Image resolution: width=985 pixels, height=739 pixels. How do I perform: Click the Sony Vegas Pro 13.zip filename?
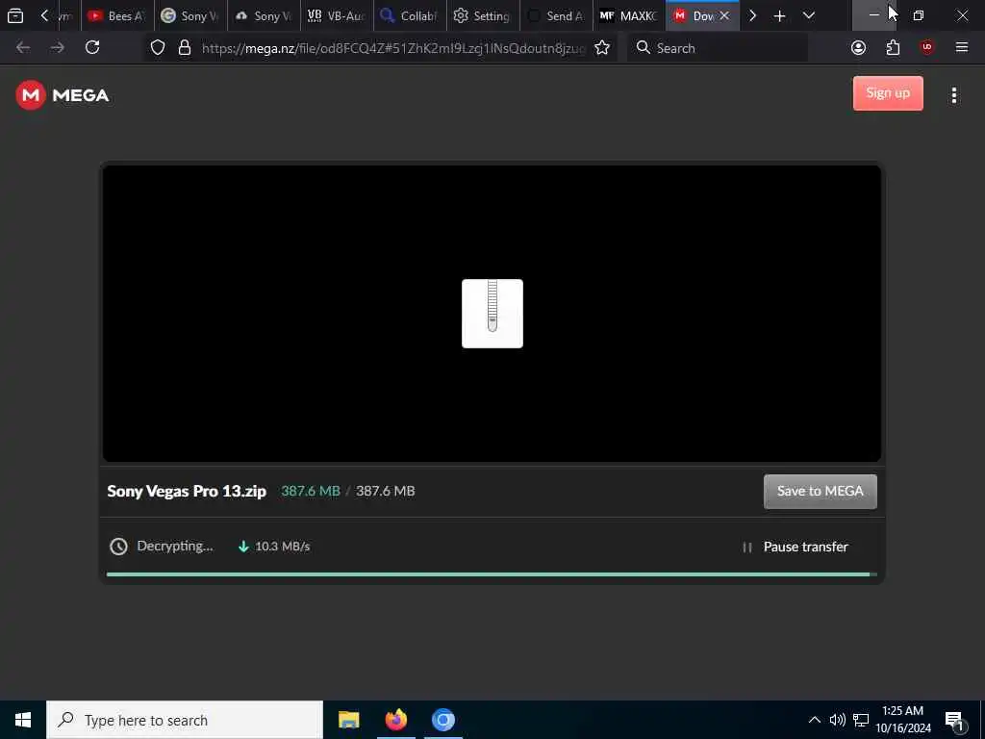tap(187, 491)
